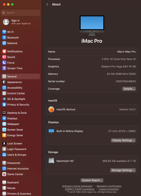Select the Siri & Spotlight icon

tap(4, 99)
